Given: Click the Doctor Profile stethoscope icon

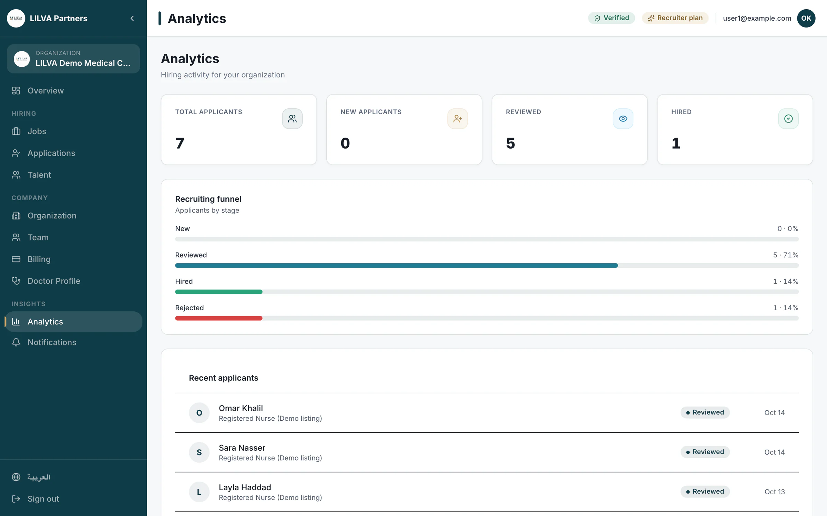Looking at the screenshot, I should tap(16, 281).
